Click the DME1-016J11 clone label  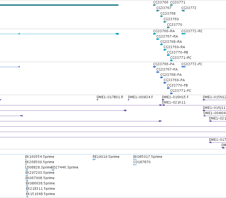click(214, 108)
